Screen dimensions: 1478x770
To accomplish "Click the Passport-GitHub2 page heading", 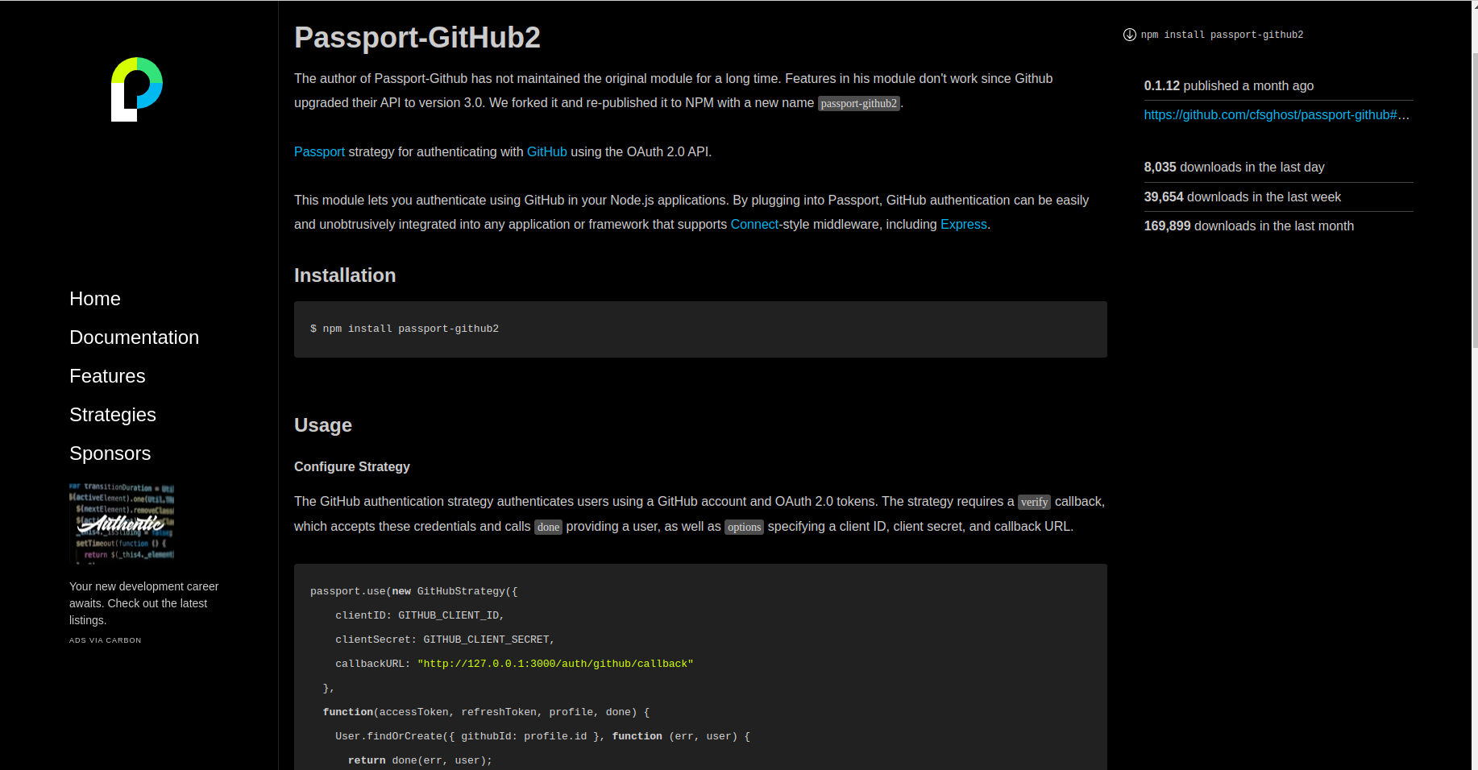I will (417, 37).
